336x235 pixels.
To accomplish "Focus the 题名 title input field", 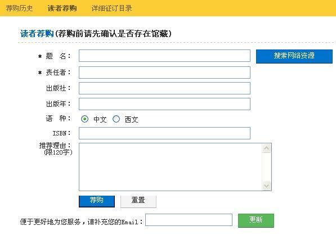I will coord(164,56).
